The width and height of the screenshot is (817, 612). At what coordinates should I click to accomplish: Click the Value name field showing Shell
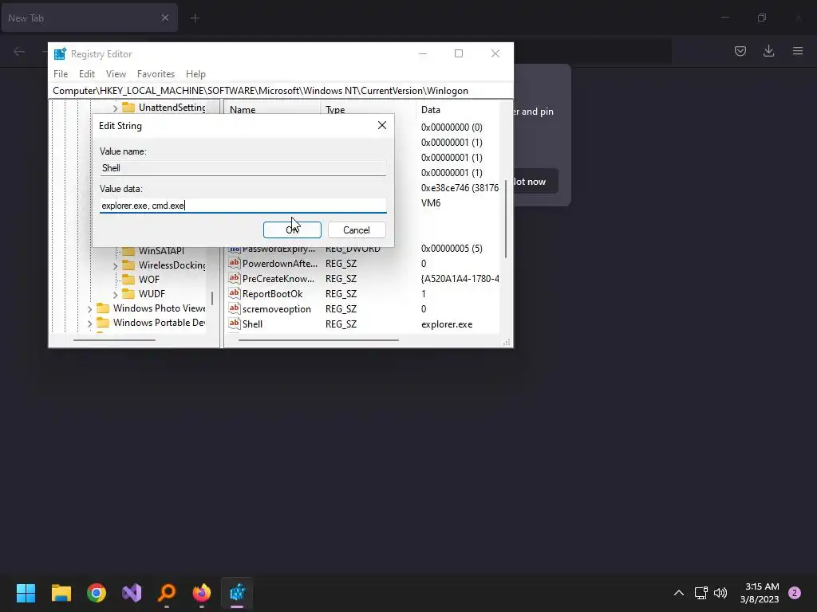click(243, 168)
